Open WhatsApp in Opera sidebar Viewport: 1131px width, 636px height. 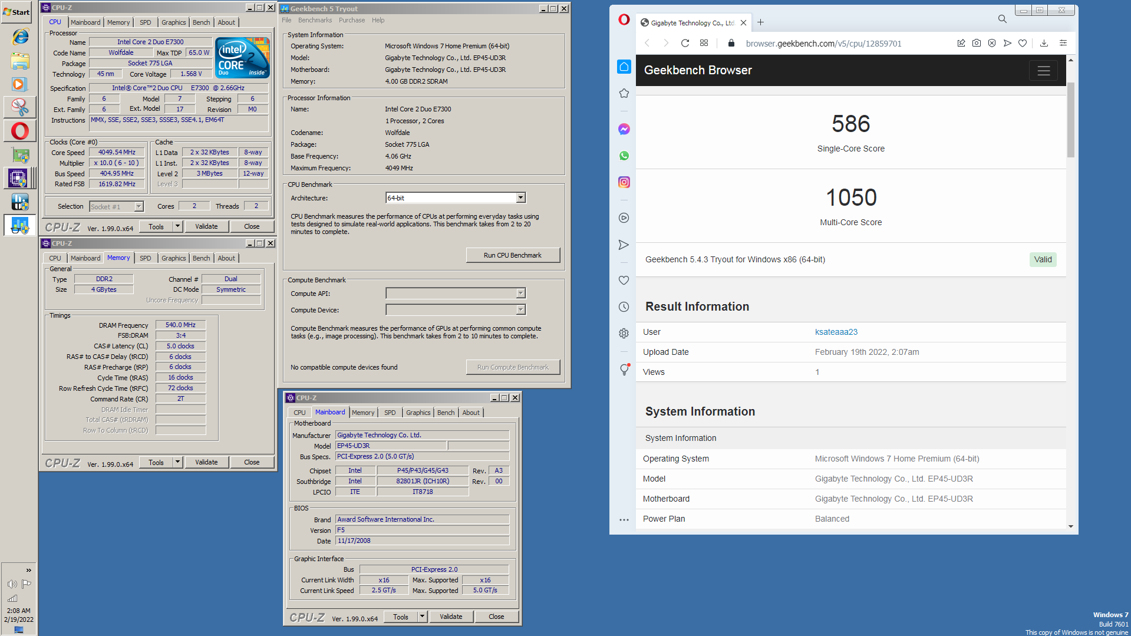pyautogui.click(x=624, y=156)
